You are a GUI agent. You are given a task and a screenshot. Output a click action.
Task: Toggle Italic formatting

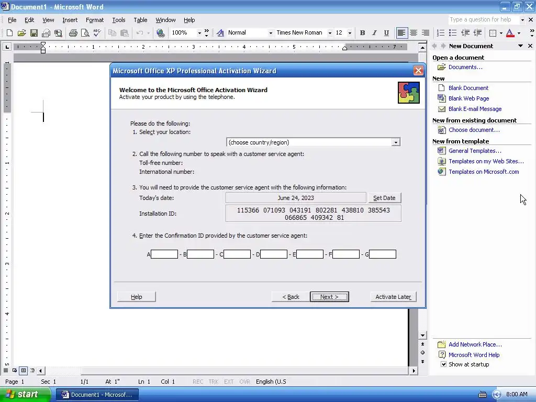(x=374, y=33)
